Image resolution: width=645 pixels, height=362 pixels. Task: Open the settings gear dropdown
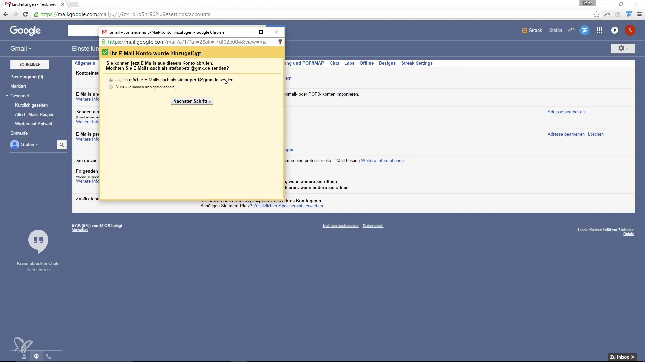pos(622,48)
